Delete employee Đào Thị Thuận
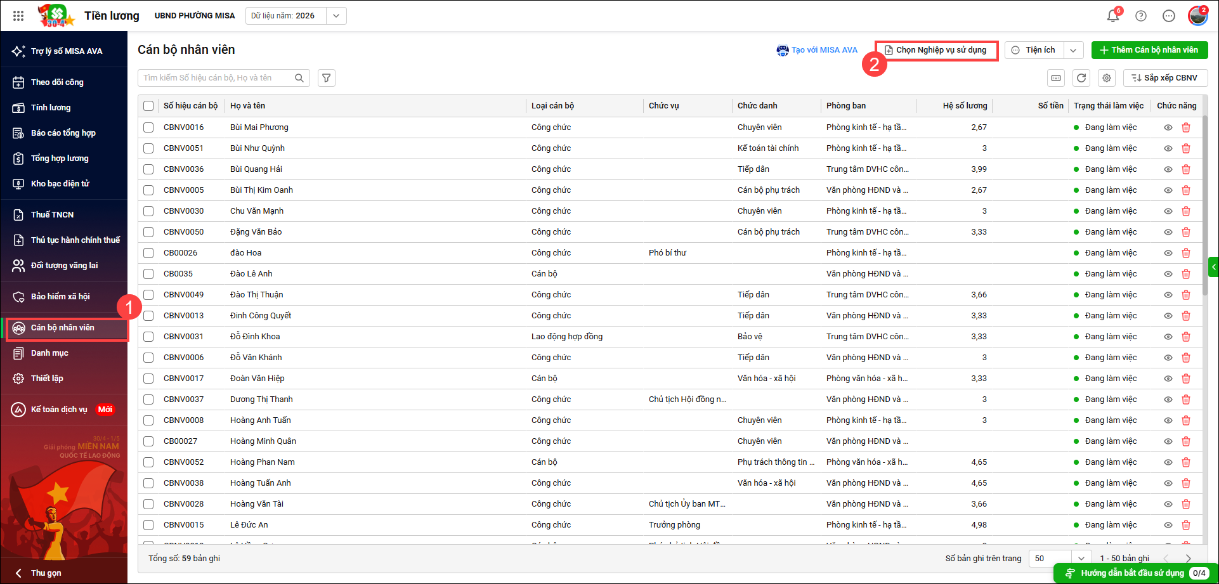This screenshot has height=584, width=1219. [x=1186, y=295]
